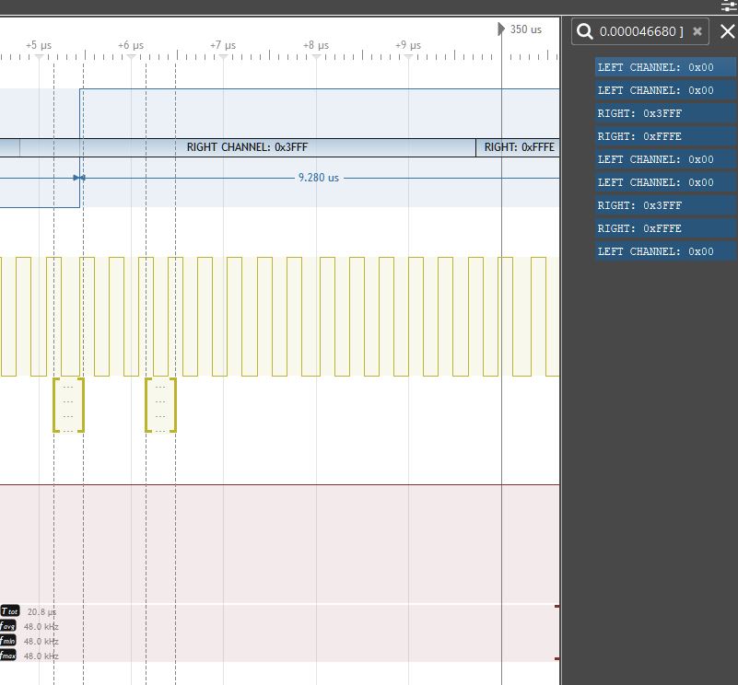Clear the search field with the small x
The image size is (738, 685).
pyautogui.click(x=697, y=31)
